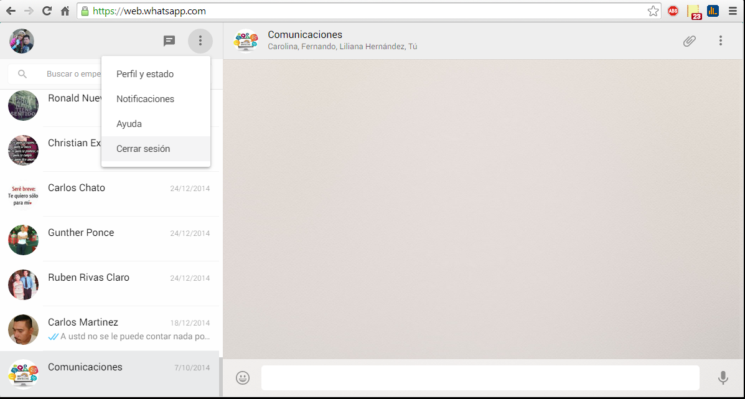Open the emoji picker
This screenshot has height=399, width=745.
(243, 378)
